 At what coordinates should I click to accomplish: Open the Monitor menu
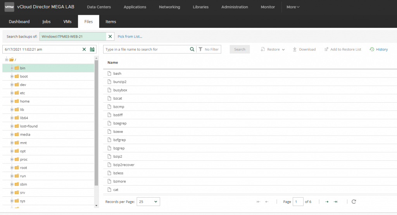[268, 7]
